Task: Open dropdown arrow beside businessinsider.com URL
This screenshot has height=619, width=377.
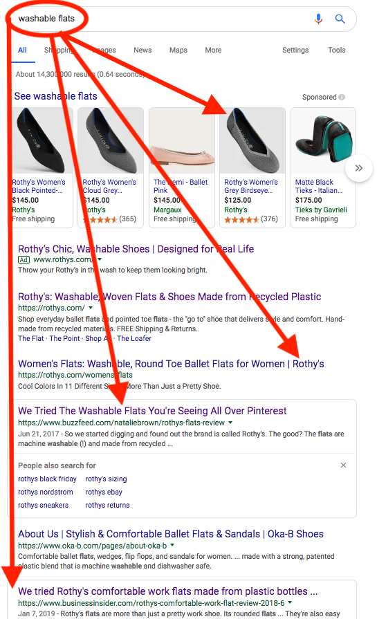Action: click(290, 603)
